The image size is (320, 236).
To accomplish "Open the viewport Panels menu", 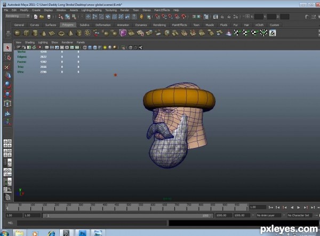I will (81, 42).
